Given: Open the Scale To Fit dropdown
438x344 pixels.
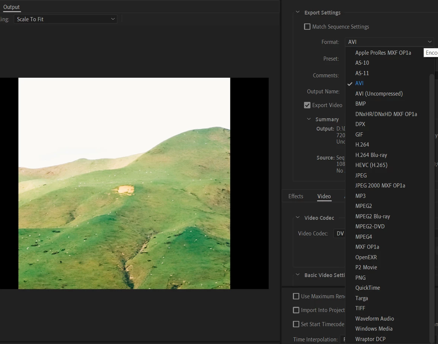Looking at the screenshot, I should (65, 19).
